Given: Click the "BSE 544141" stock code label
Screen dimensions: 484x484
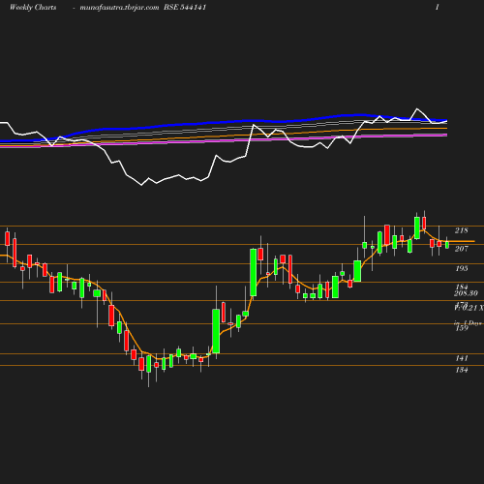Looking at the screenshot, I should tap(185, 7).
